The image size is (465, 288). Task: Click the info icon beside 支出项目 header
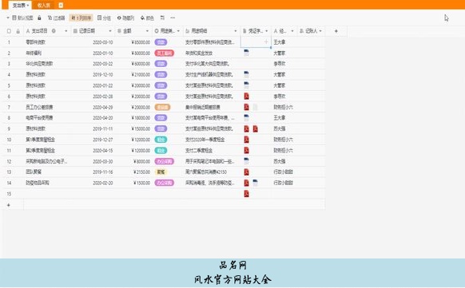coord(54,31)
